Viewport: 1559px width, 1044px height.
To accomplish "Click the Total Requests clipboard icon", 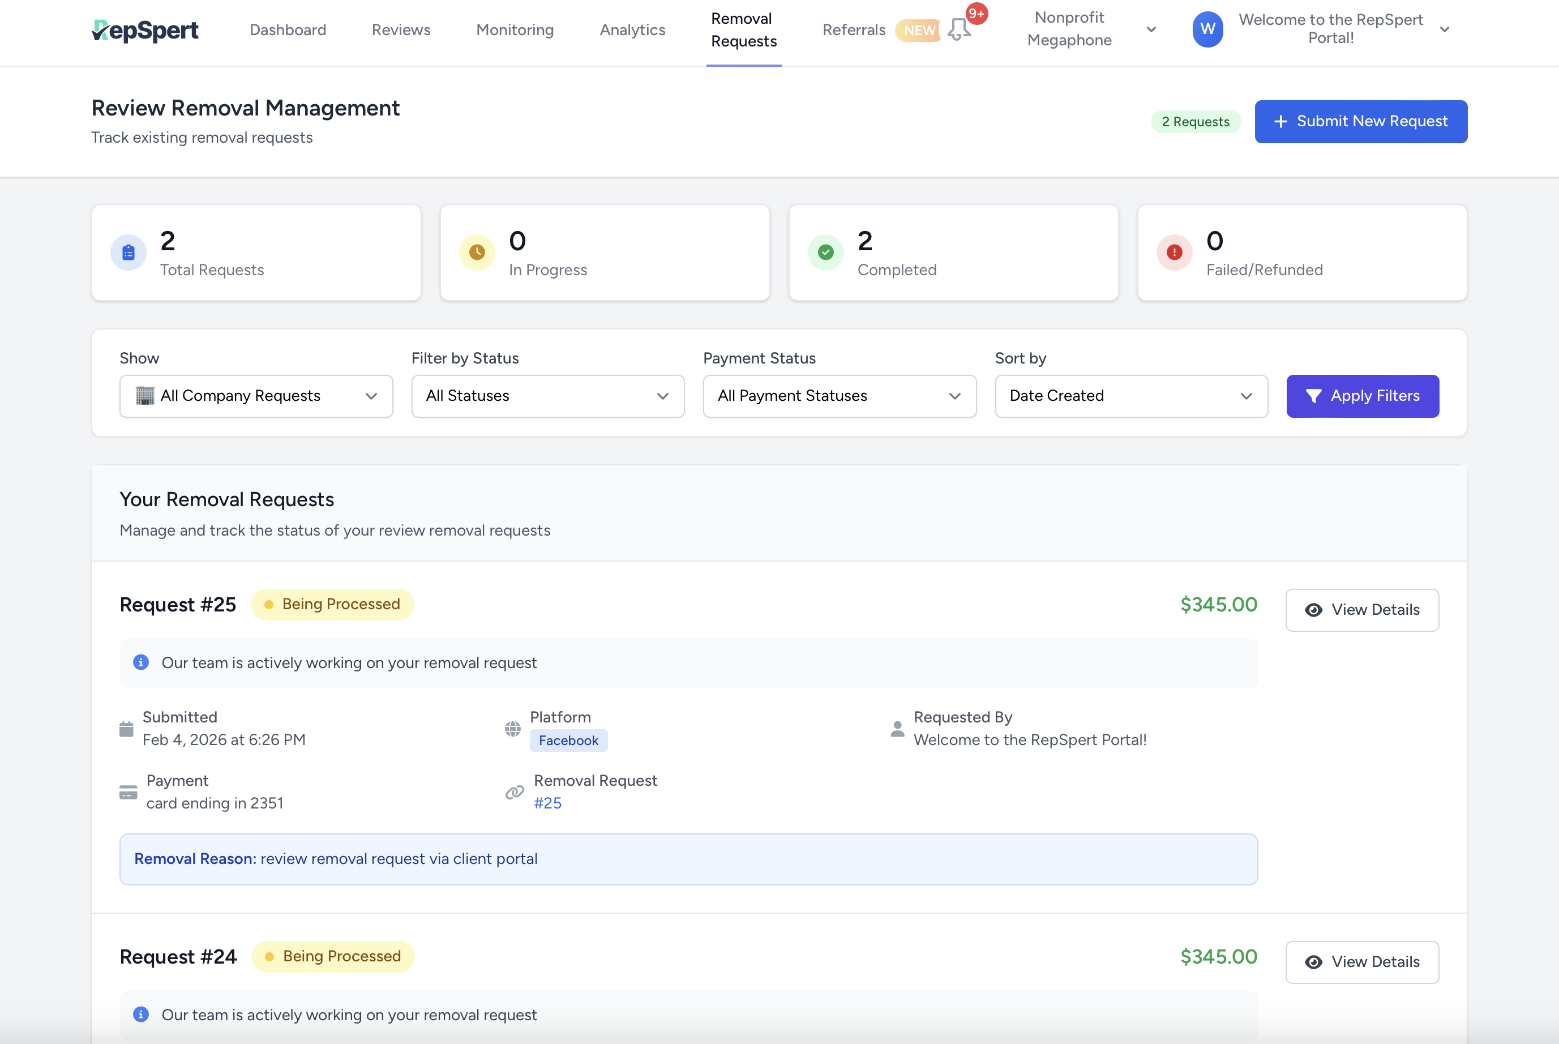I will click(x=129, y=253).
